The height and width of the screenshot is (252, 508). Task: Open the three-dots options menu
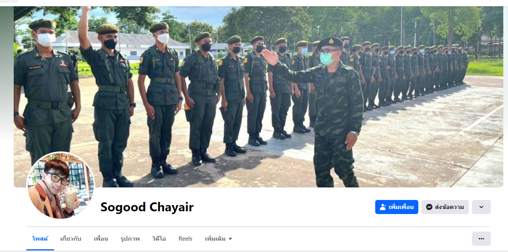(481, 239)
